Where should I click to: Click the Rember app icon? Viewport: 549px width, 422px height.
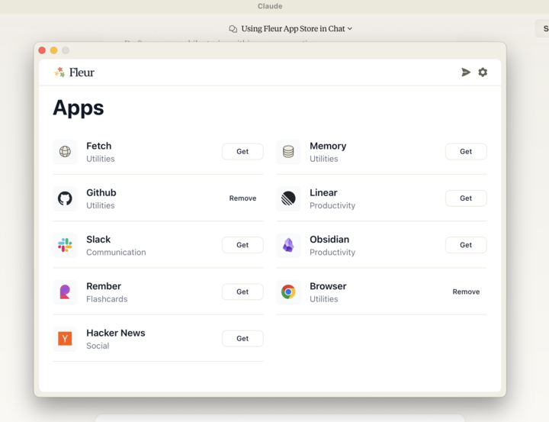pos(65,292)
